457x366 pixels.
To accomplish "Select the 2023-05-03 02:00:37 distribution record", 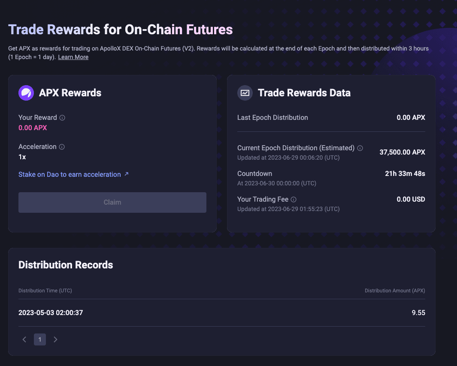I will [51, 312].
